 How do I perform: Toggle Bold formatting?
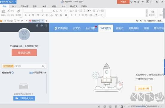[26, 15]
